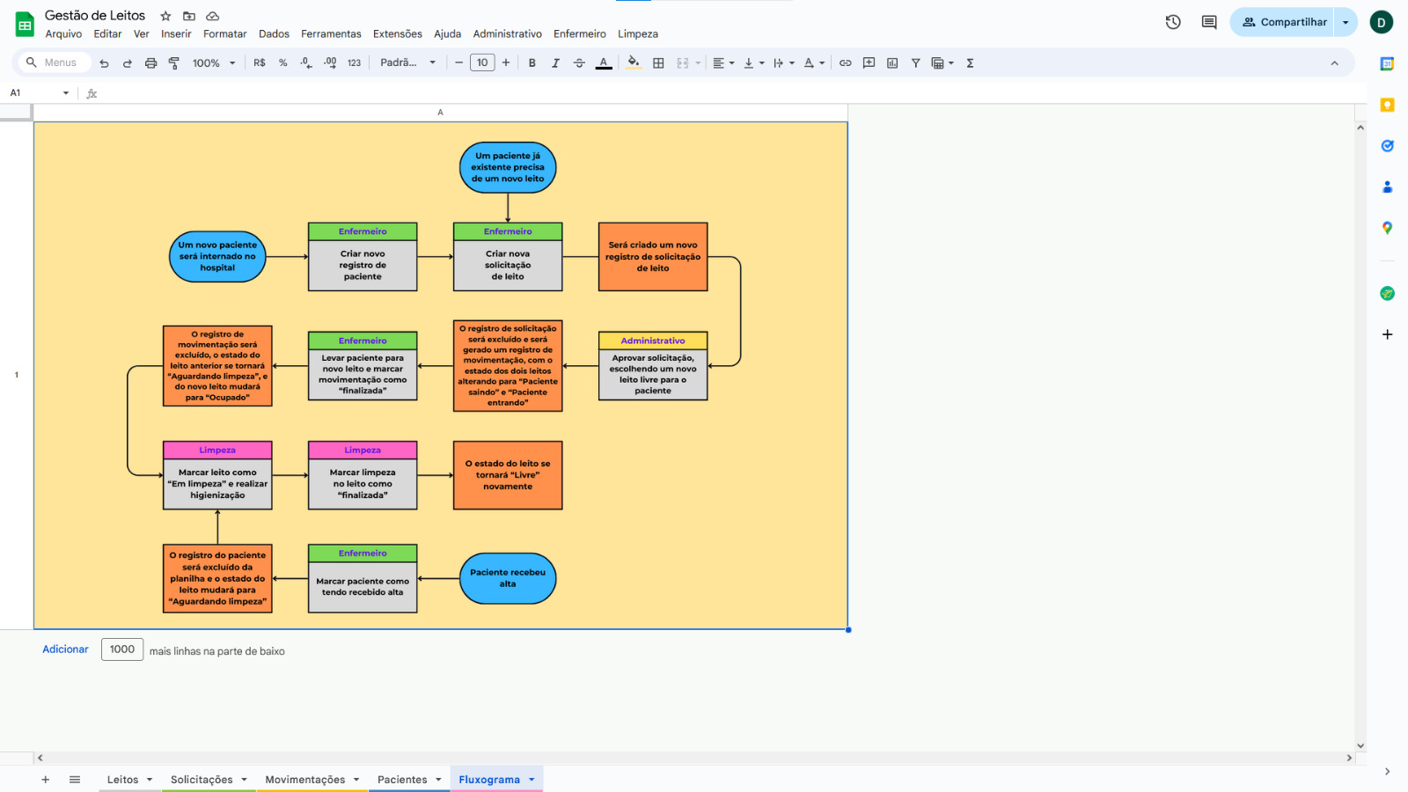
Task: Click Adicionar to add more rows
Action: coord(65,649)
